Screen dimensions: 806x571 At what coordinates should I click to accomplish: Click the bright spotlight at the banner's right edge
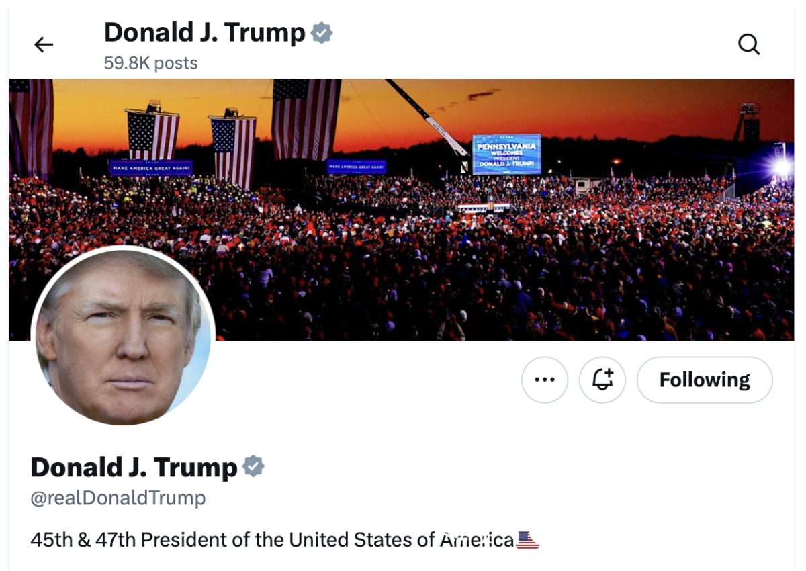pyautogui.click(x=781, y=167)
